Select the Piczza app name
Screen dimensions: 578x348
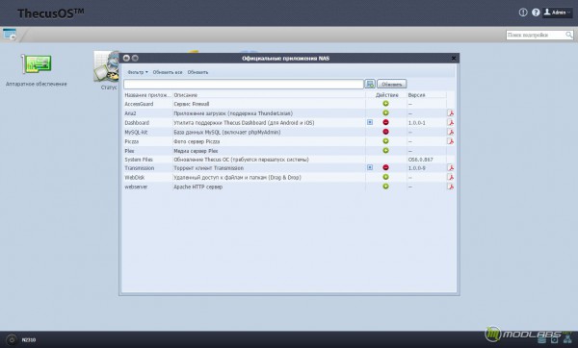point(132,141)
